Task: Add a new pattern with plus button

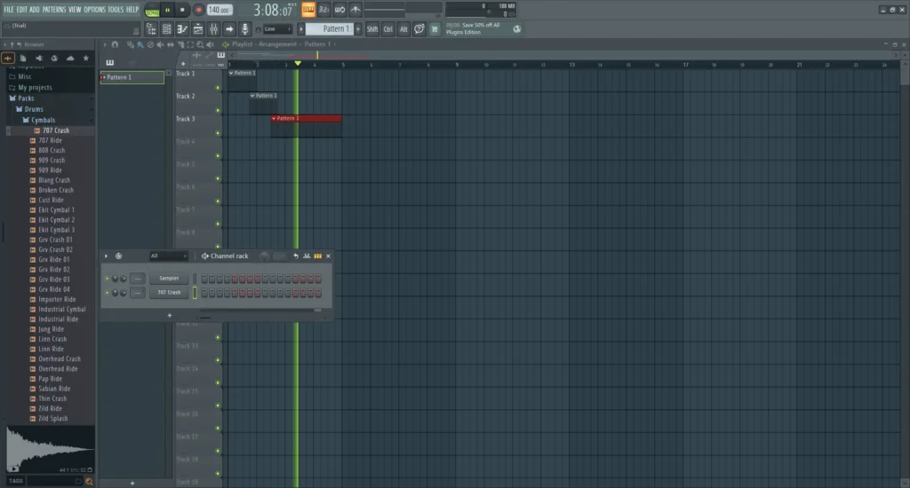Action: [358, 29]
